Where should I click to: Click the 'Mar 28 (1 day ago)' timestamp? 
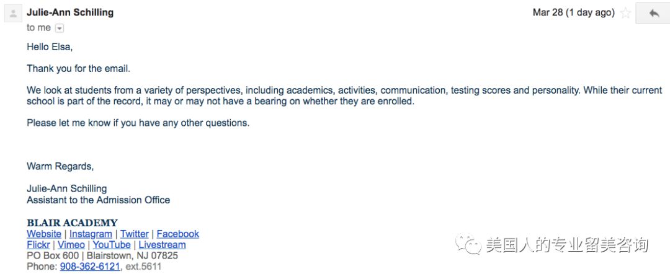point(573,12)
